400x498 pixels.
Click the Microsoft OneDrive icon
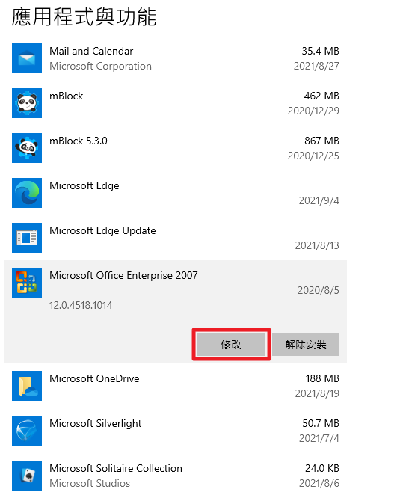point(27,386)
